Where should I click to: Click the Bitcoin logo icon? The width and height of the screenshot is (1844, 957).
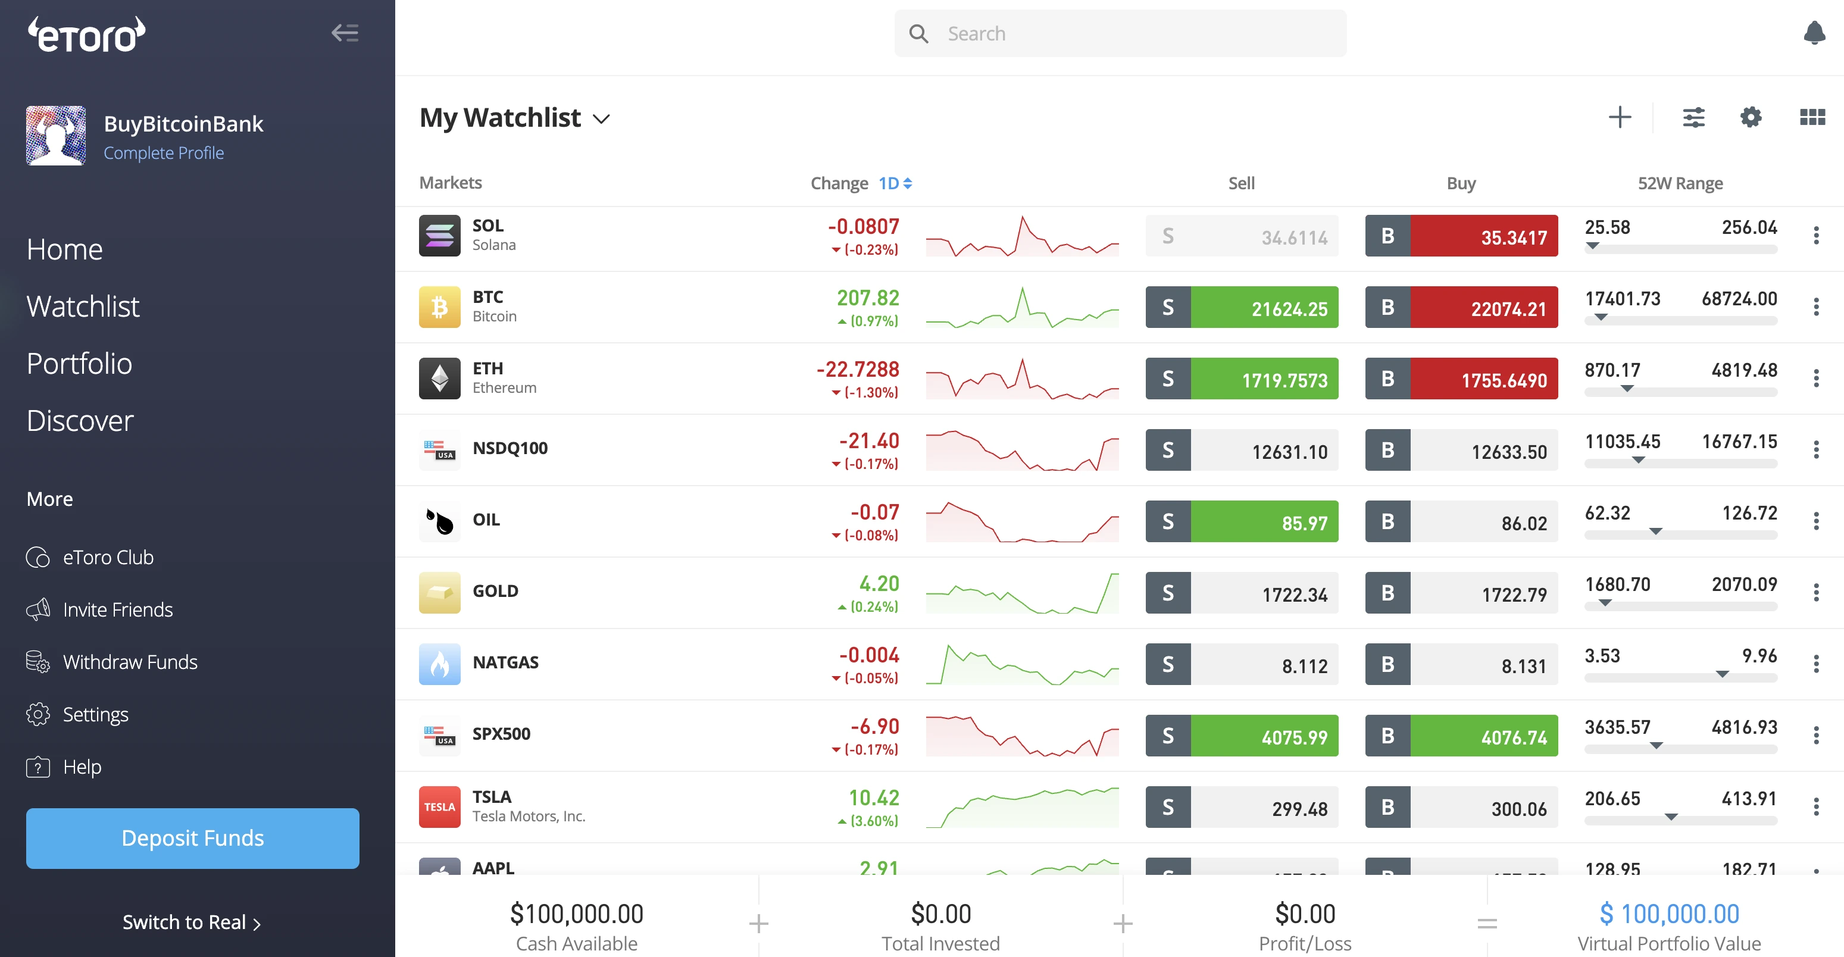pos(439,307)
